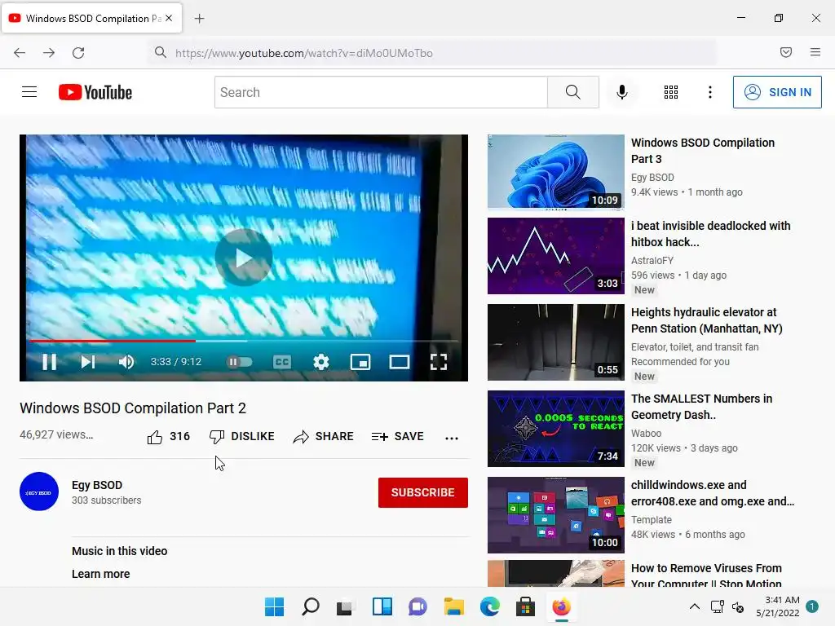Open Chat app on taskbar

(417, 606)
